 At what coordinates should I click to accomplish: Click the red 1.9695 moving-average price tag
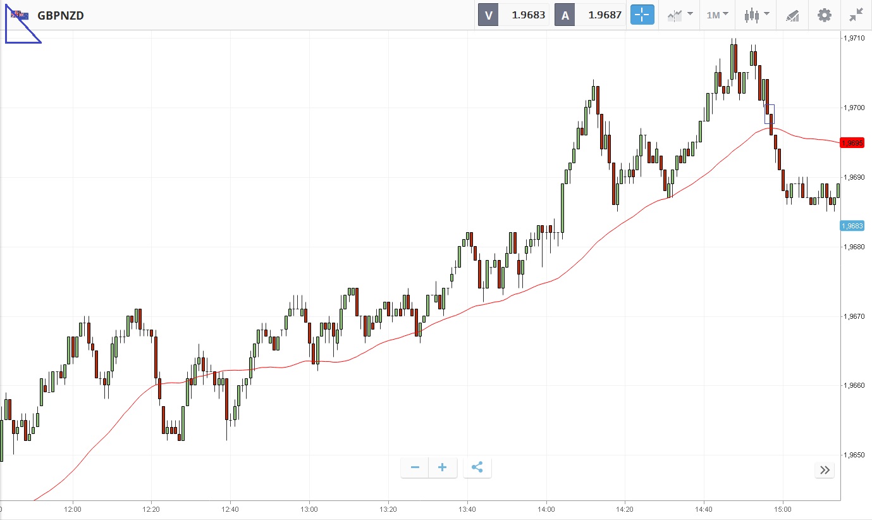pos(852,143)
